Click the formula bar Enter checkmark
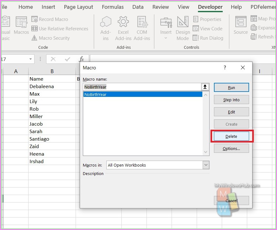 [x=67, y=59]
